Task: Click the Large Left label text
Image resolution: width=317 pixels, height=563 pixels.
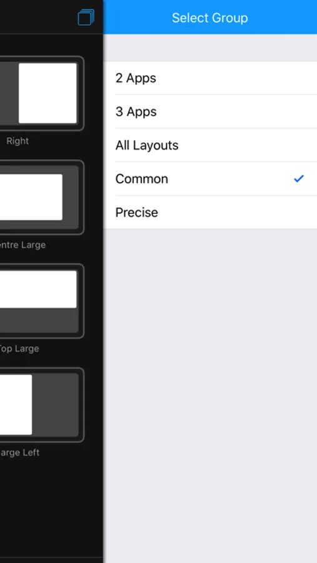Action: (x=19, y=452)
